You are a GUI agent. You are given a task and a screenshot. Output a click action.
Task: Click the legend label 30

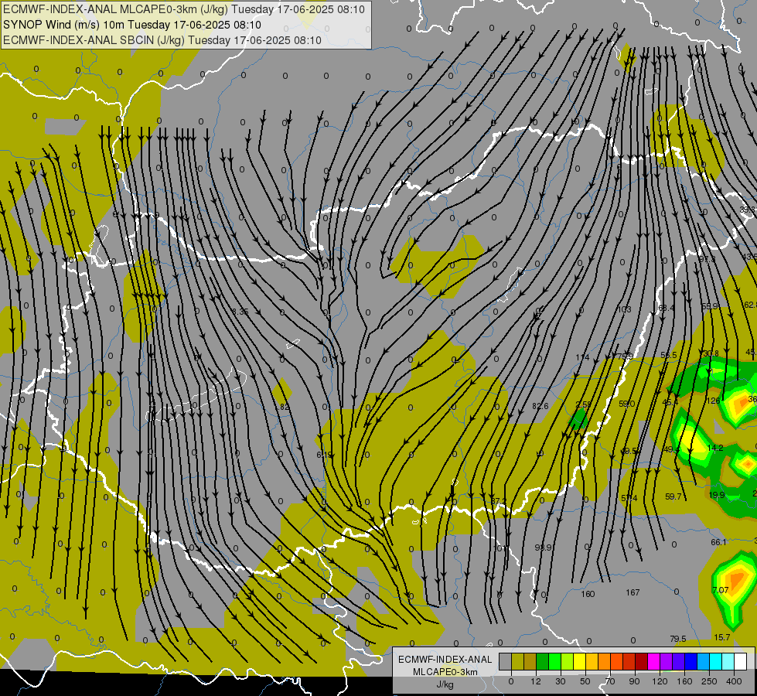coord(561,681)
